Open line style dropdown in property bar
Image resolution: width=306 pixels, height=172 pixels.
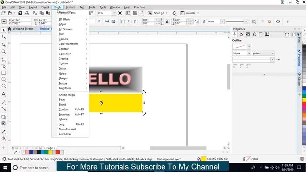point(246,21)
